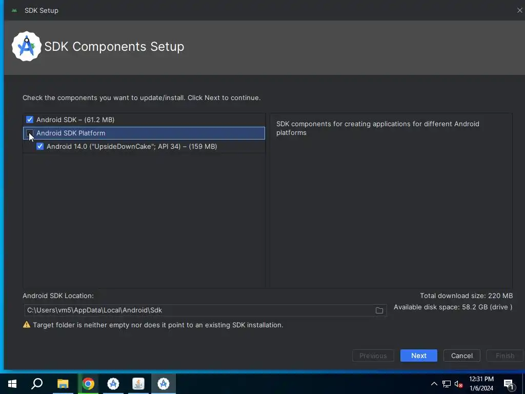
Task: Click the muted volume tray icon
Action: 458,384
